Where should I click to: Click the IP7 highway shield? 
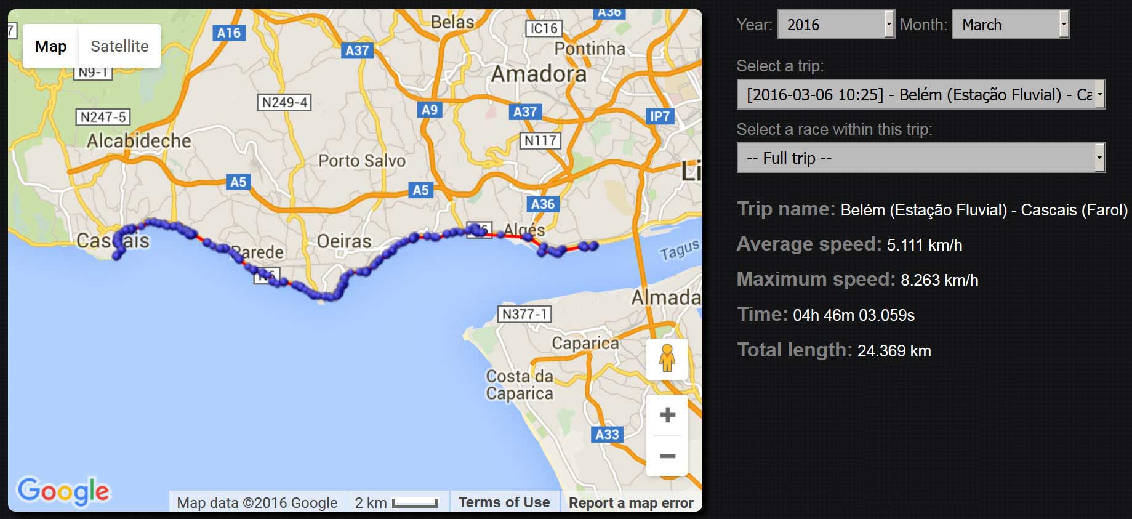tap(659, 116)
